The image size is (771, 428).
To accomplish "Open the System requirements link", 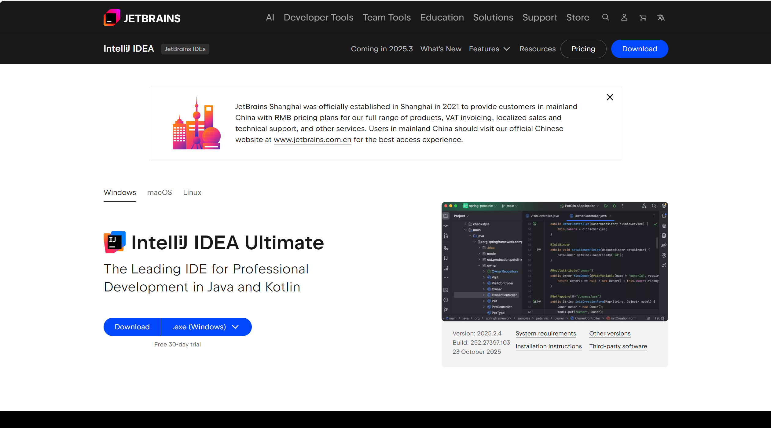I will [x=546, y=334].
